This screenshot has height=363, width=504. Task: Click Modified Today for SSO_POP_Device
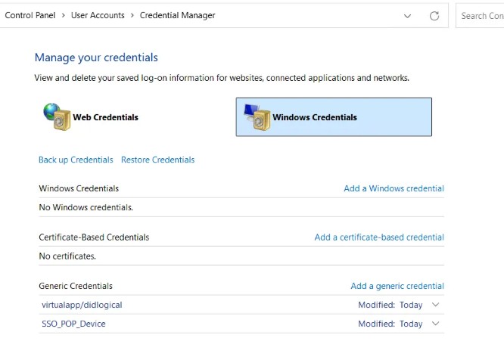point(390,324)
